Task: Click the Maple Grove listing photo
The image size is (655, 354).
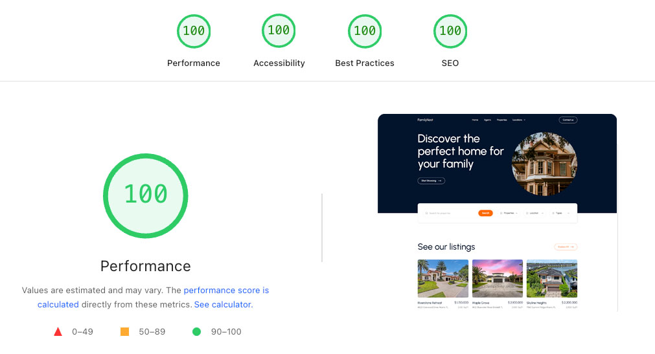Action: 498,278
